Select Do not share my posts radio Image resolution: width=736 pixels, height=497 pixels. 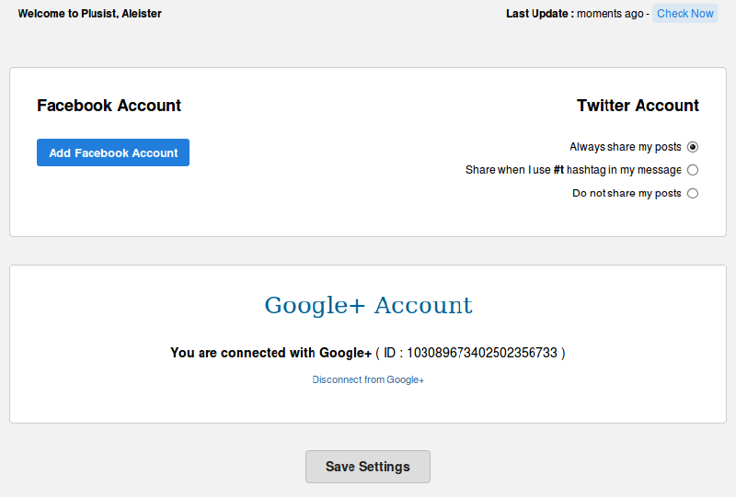[x=693, y=193]
